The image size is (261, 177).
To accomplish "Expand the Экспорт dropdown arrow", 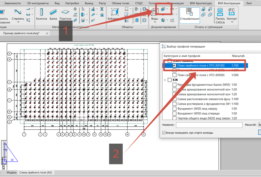I will pos(232,22).
